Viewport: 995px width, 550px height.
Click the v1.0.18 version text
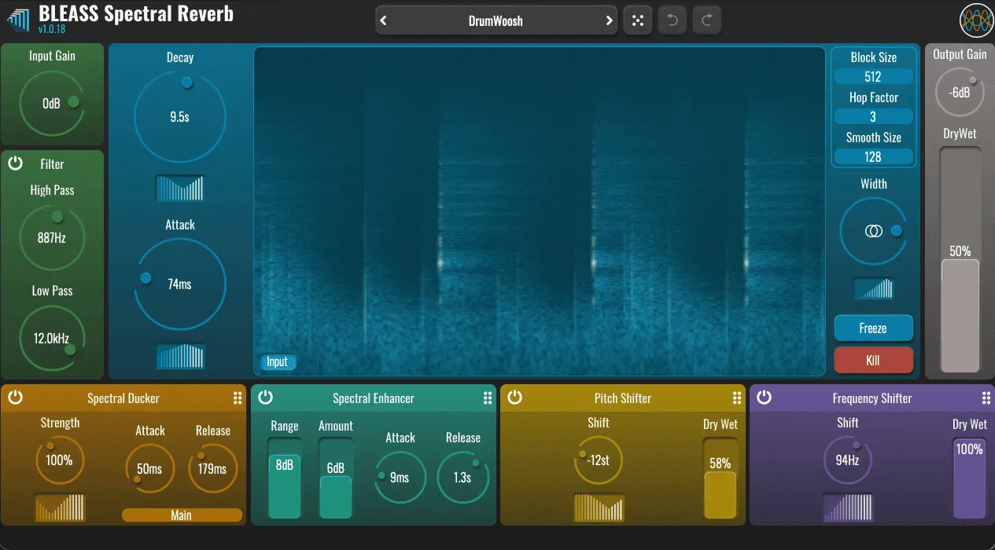tap(52, 30)
